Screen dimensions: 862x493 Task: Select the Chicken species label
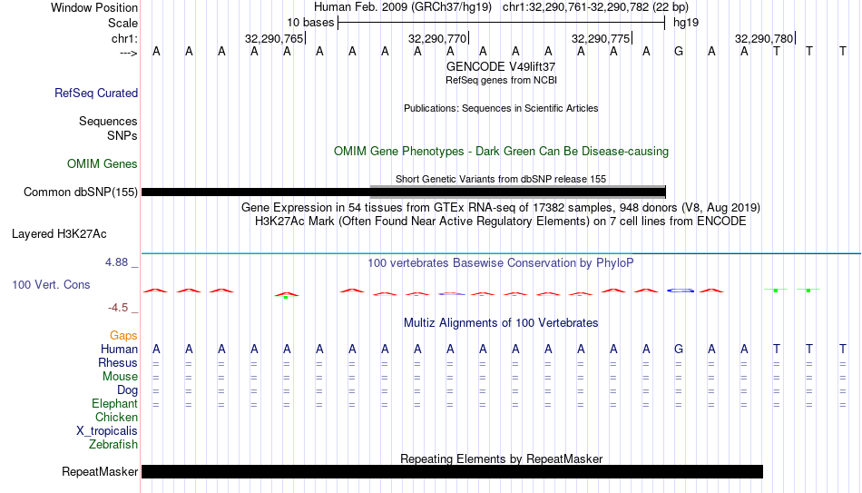[x=116, y=418]
